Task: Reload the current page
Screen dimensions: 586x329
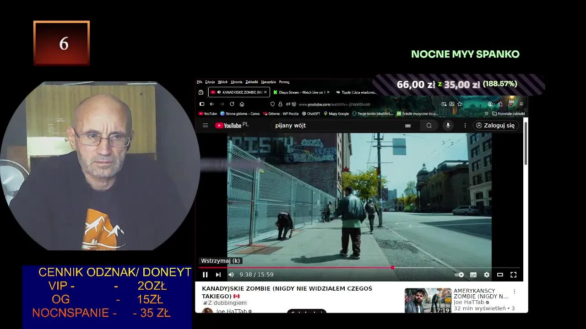Action: tap(232, 104)
